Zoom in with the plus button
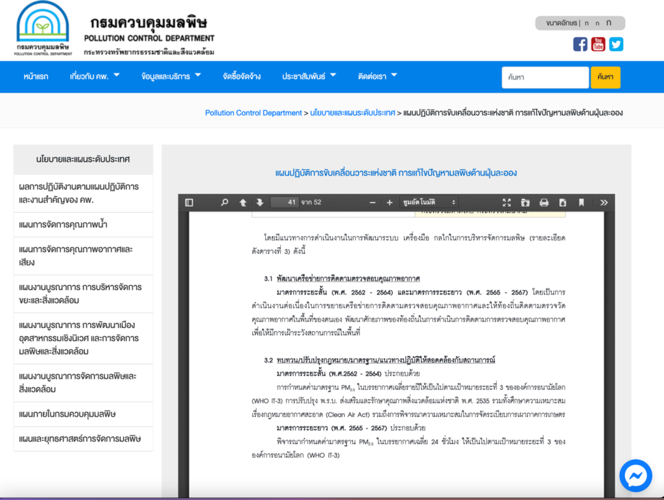 coord(390,203)
